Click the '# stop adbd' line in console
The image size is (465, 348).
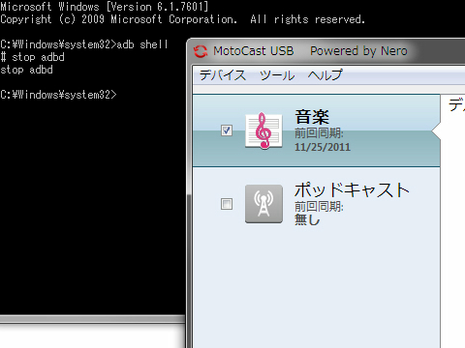tap(32, 57)
